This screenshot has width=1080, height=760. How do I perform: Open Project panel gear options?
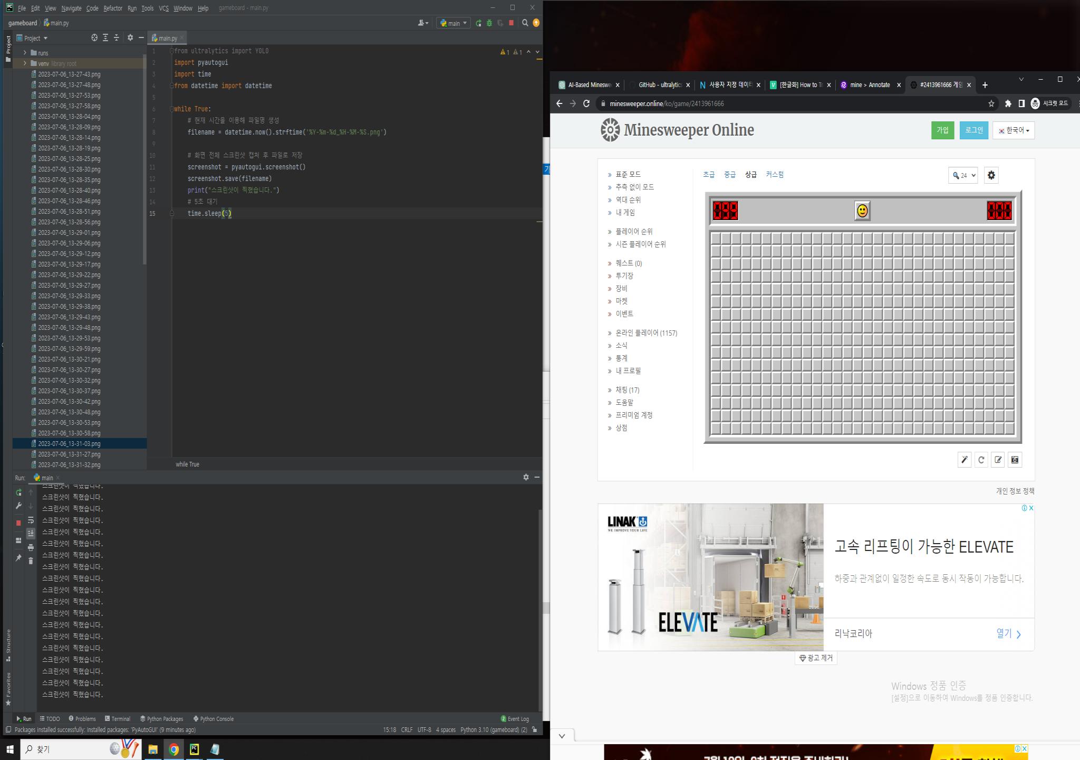(x=130, y=37)
